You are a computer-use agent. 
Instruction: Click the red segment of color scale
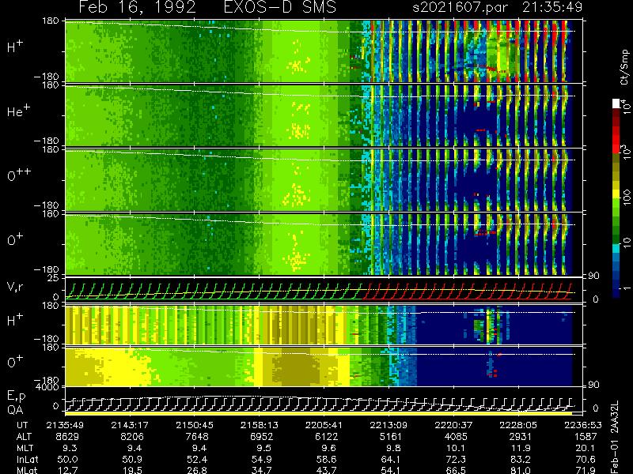616,140
